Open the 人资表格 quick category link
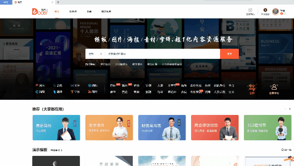The width and height of the screenshot is (294, 166). coord(220,92)
